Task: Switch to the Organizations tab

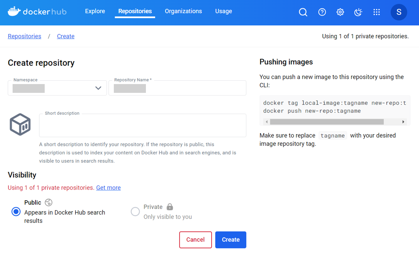Action: click(x=183, y=11)
